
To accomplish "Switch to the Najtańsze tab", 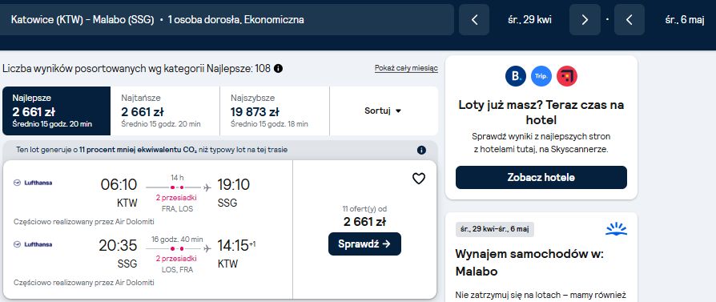I will (165, 111).
